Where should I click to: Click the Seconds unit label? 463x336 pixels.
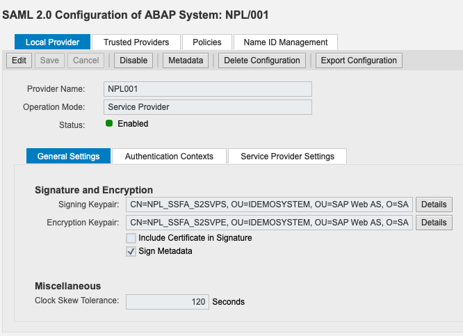(228, 302)
